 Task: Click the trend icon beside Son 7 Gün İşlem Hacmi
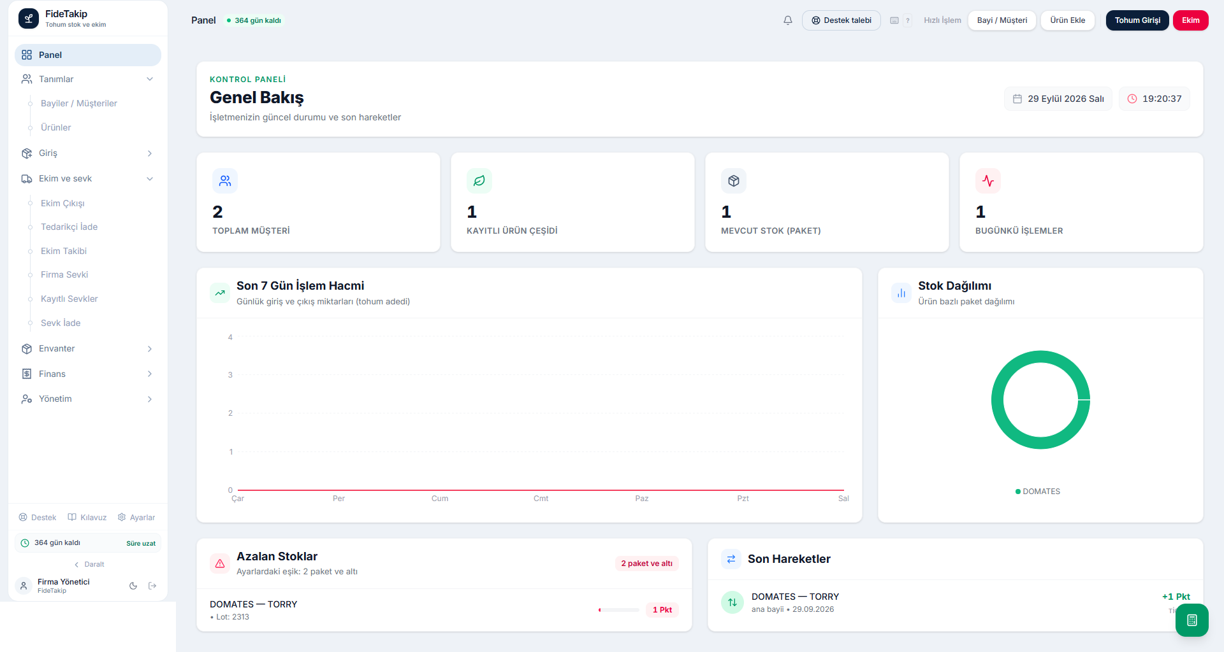pos(220,293)
